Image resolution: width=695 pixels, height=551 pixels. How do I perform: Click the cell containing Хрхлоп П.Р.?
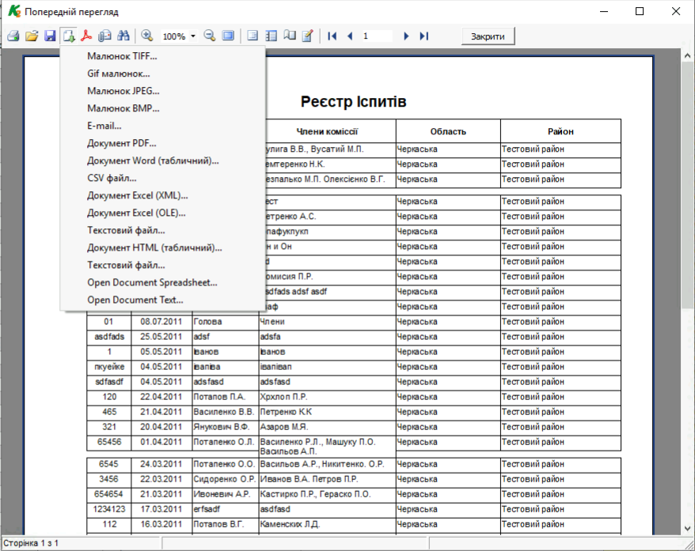[x=327, y=397]
